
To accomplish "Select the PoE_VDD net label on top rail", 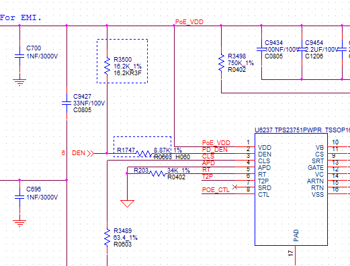I will click(x=189, y=22).
